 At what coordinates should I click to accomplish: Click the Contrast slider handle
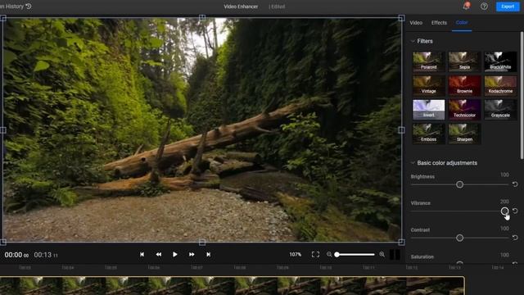[x=459, y=238]
